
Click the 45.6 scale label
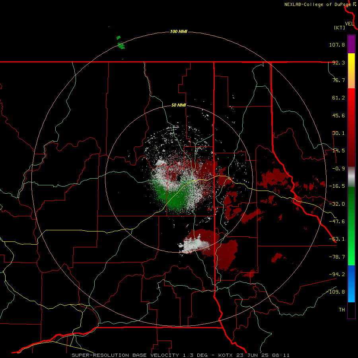pos(339,115)
